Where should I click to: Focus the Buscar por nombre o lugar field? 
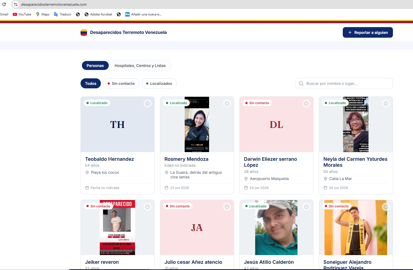[344, 83]
